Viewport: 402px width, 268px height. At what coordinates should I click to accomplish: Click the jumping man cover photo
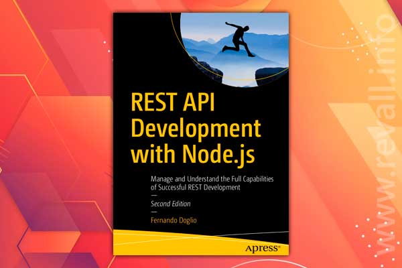pos(234,50)
